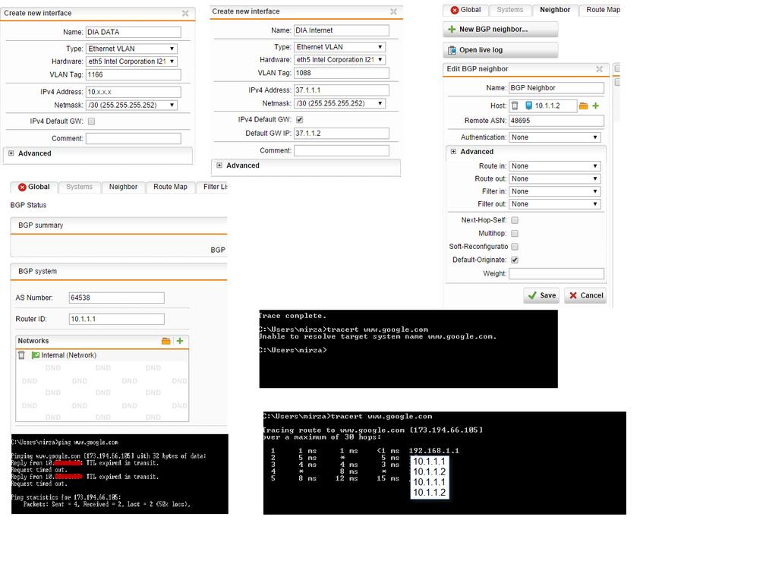The image size is (766, 583).
Task: Select upper Route Map tab
Action: click(601, 10)
